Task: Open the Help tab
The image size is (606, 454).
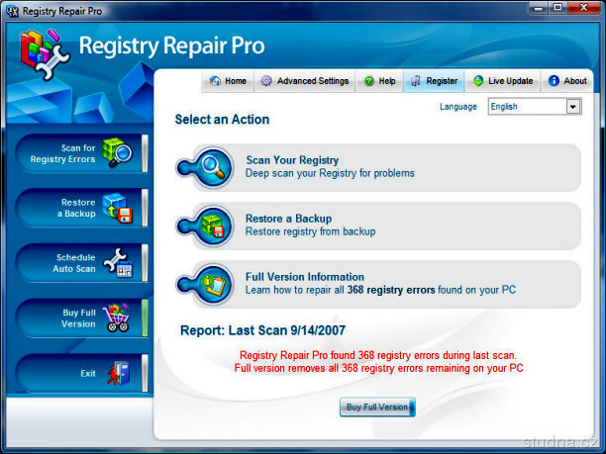Action: (x=379, y=81)
